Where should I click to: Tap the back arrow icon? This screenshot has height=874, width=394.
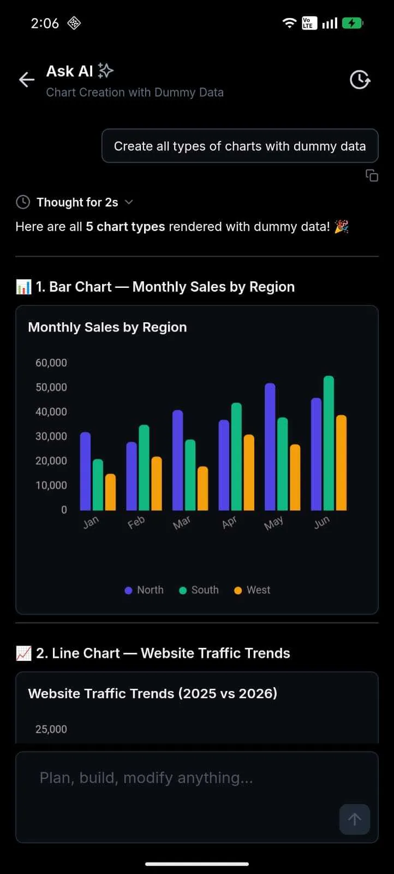coord(26,80)
